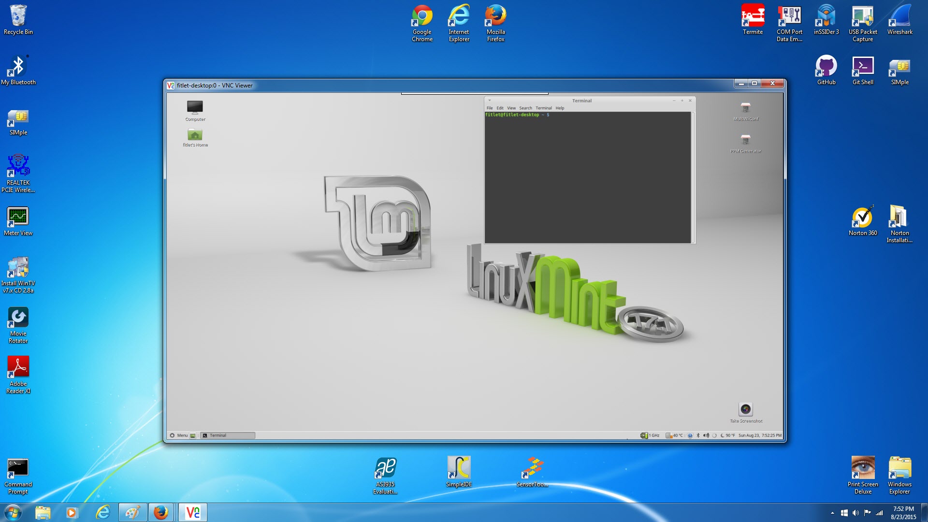Click the Windows Start button

[13, 512]
